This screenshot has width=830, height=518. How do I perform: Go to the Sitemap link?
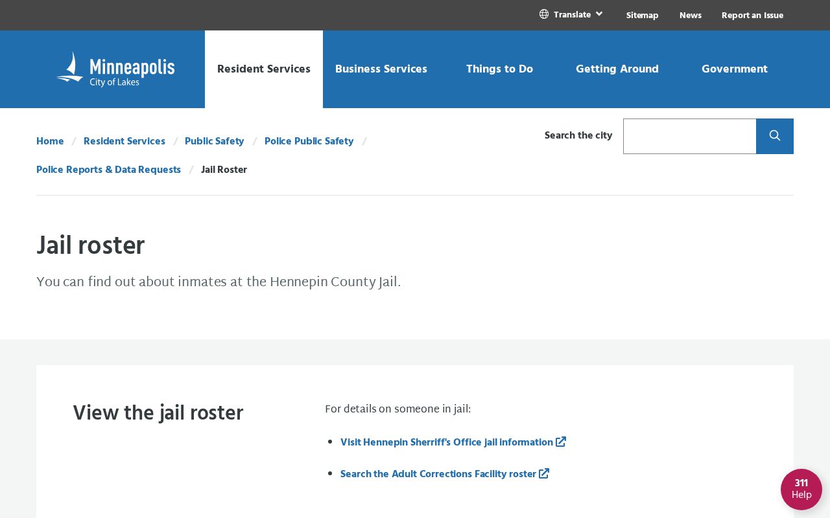click(x=643, y=15)
